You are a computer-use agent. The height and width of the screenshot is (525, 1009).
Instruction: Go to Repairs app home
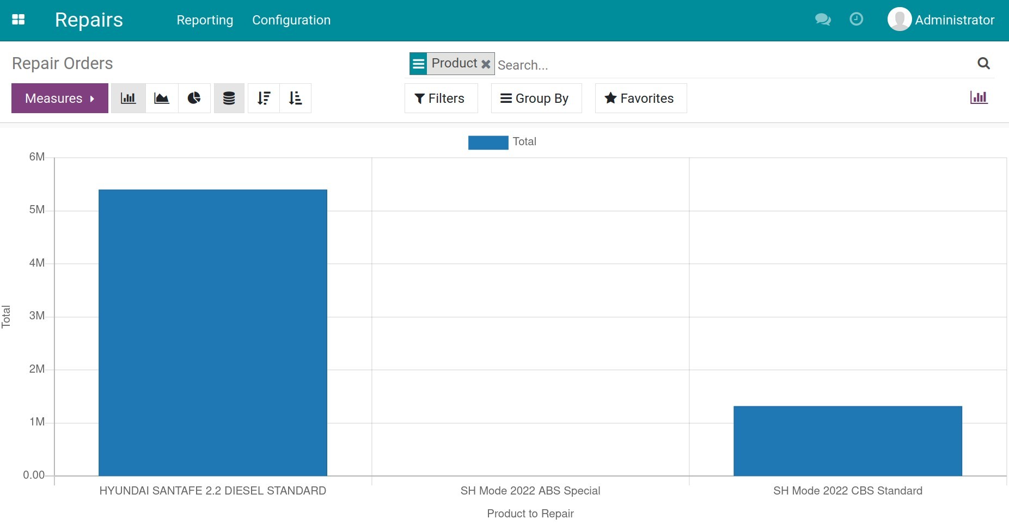[x=89, y=20]
